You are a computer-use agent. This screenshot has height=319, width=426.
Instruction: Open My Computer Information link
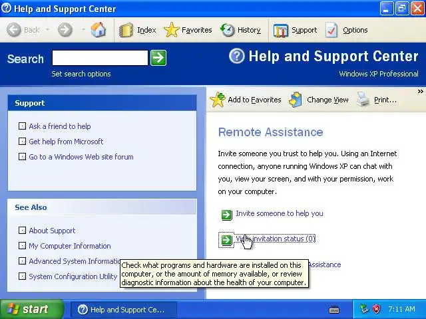point(70,246)
